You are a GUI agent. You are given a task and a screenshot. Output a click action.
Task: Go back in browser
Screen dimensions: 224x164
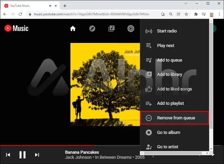click(5, 14)
